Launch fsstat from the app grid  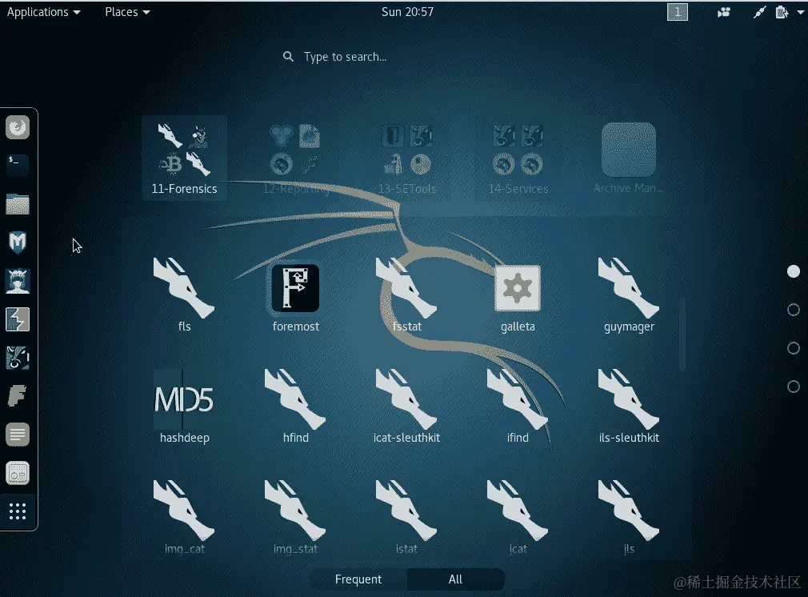[x=406, y=294]
